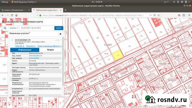Image resolution: width=192 pixels, height=108 pixels.
Task: Go to browser home page
Action: click(16, 15)
